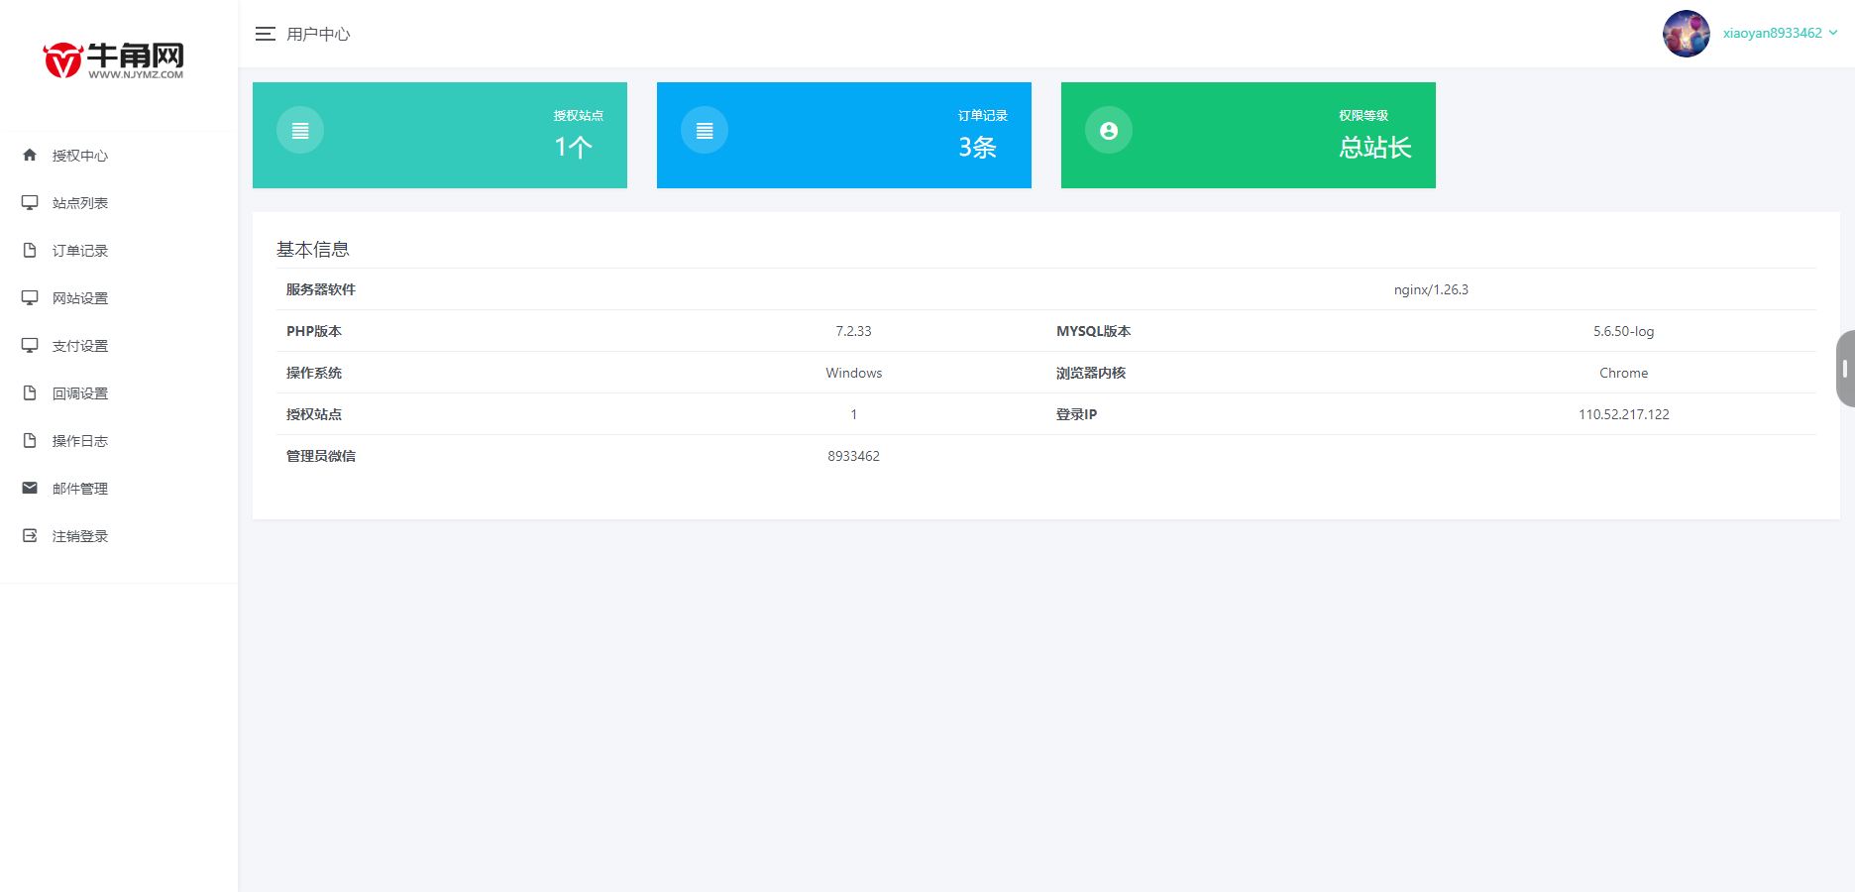This screenshot has width=1855, height=892.
Task: Click the list icon in 授权站点 card
Action: pyautogui.click(x=300, y=130)
